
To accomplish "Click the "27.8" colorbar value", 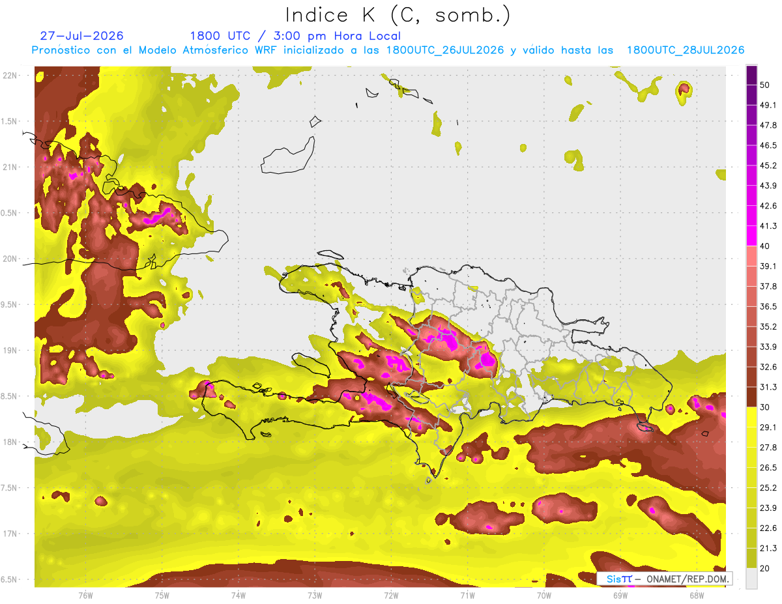I will pos(768,448).
